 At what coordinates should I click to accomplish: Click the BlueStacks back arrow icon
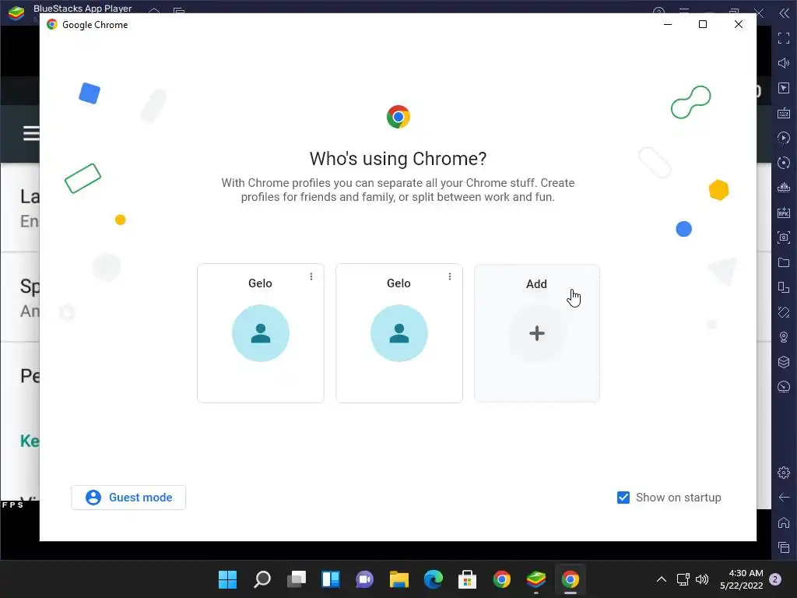784,498
